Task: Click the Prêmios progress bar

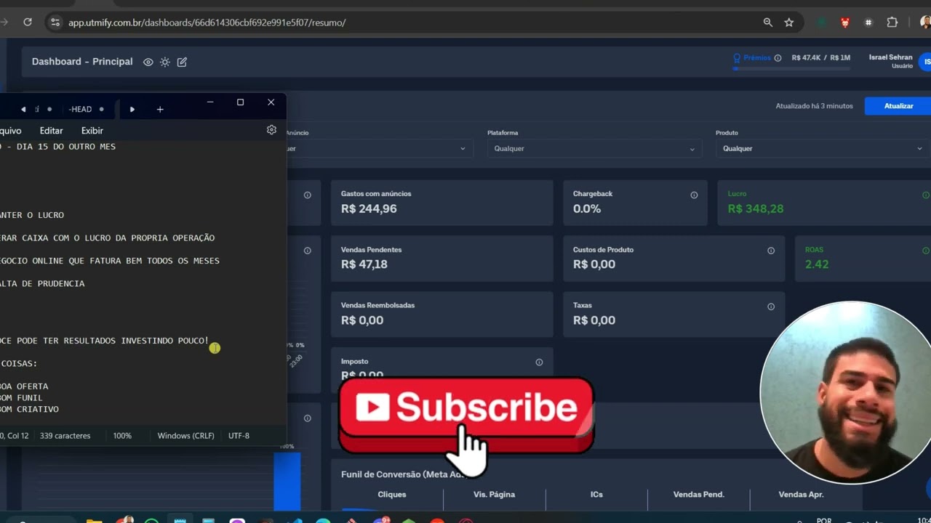Action: 791,68
